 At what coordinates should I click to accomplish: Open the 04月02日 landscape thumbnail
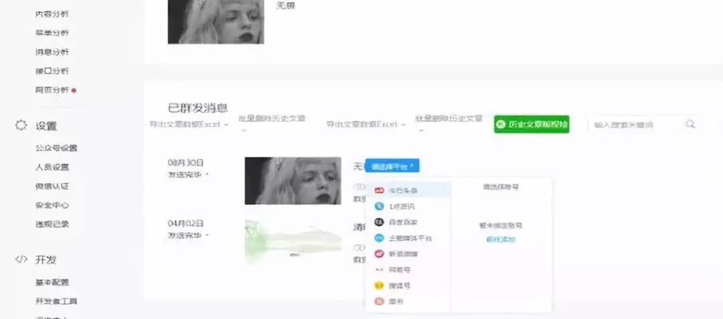pyautogui.click(x=293, y=242)
